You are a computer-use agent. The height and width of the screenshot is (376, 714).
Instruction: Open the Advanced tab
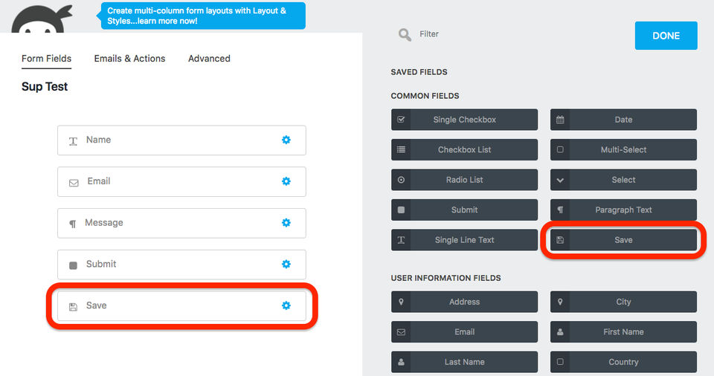click(x=209, y=59)
